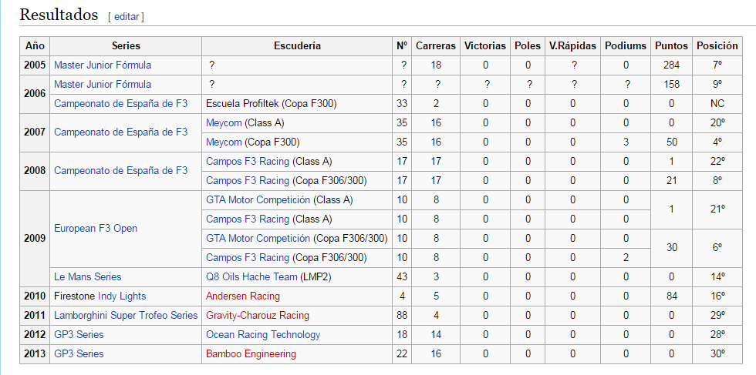
Task: Click the 'Poles' column header
Action: pyautogui.click(x=528, y=45)
